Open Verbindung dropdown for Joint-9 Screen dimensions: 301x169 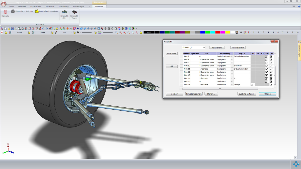click(x=232, y=63)
